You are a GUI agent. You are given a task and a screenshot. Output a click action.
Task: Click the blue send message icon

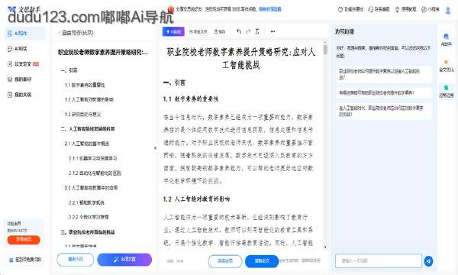point(428,261)
